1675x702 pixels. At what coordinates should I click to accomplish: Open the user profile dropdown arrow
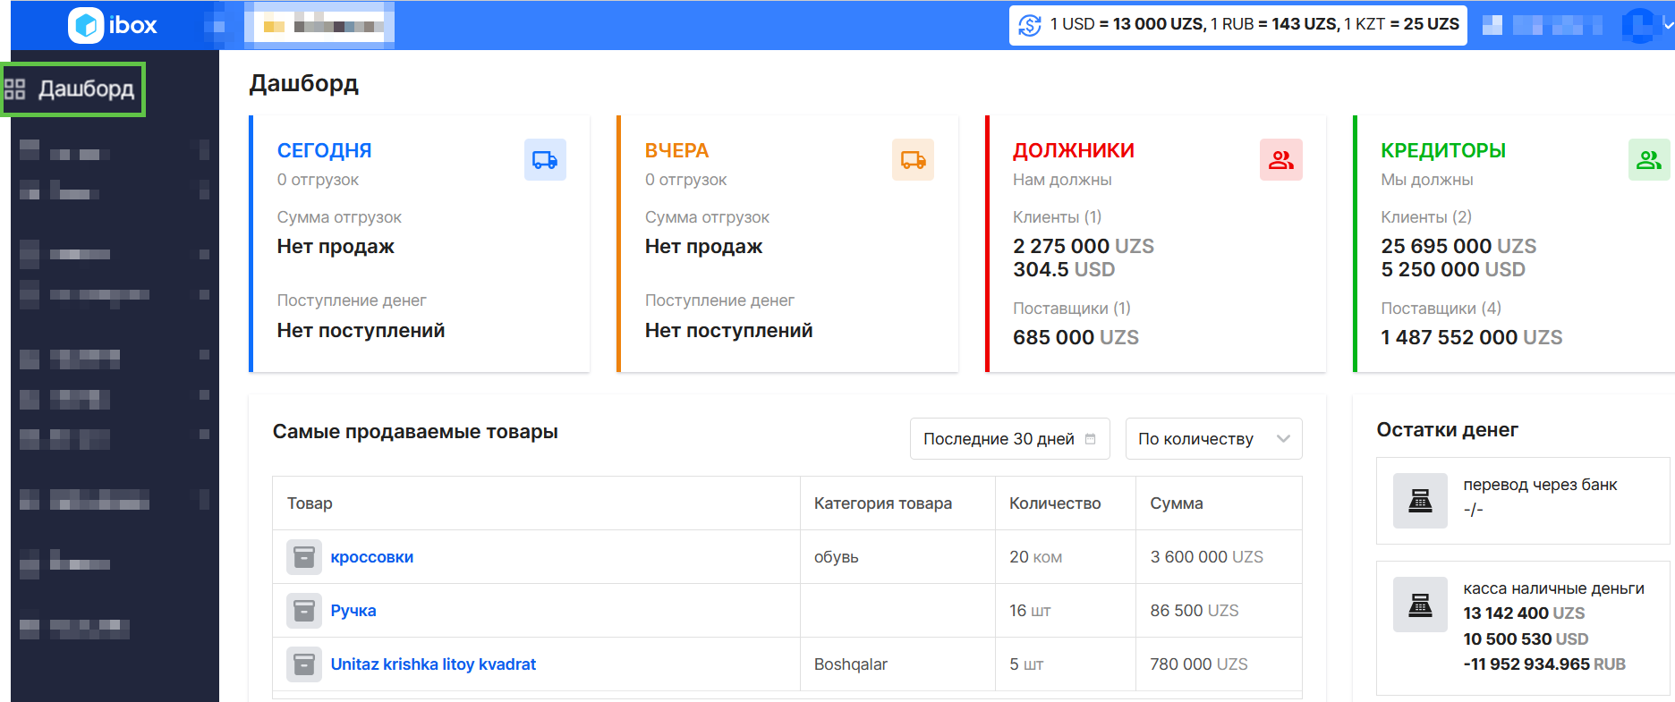(x=1668, y=25)
